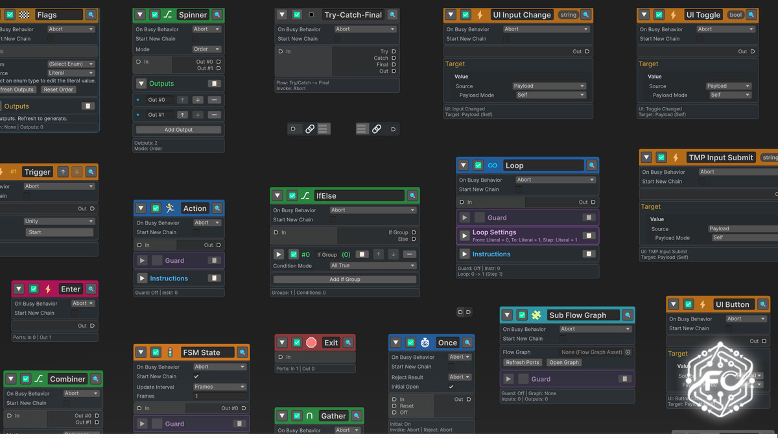Click the infinity icon on the Loop node header
Viewport: 778px width, 438px height.
click(494, 165)
